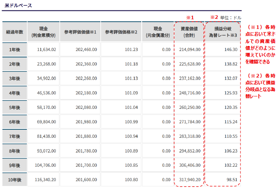Click the total asset value 283,318.00
The height and width of the screenshot is (190, 279).
(190, 136)
